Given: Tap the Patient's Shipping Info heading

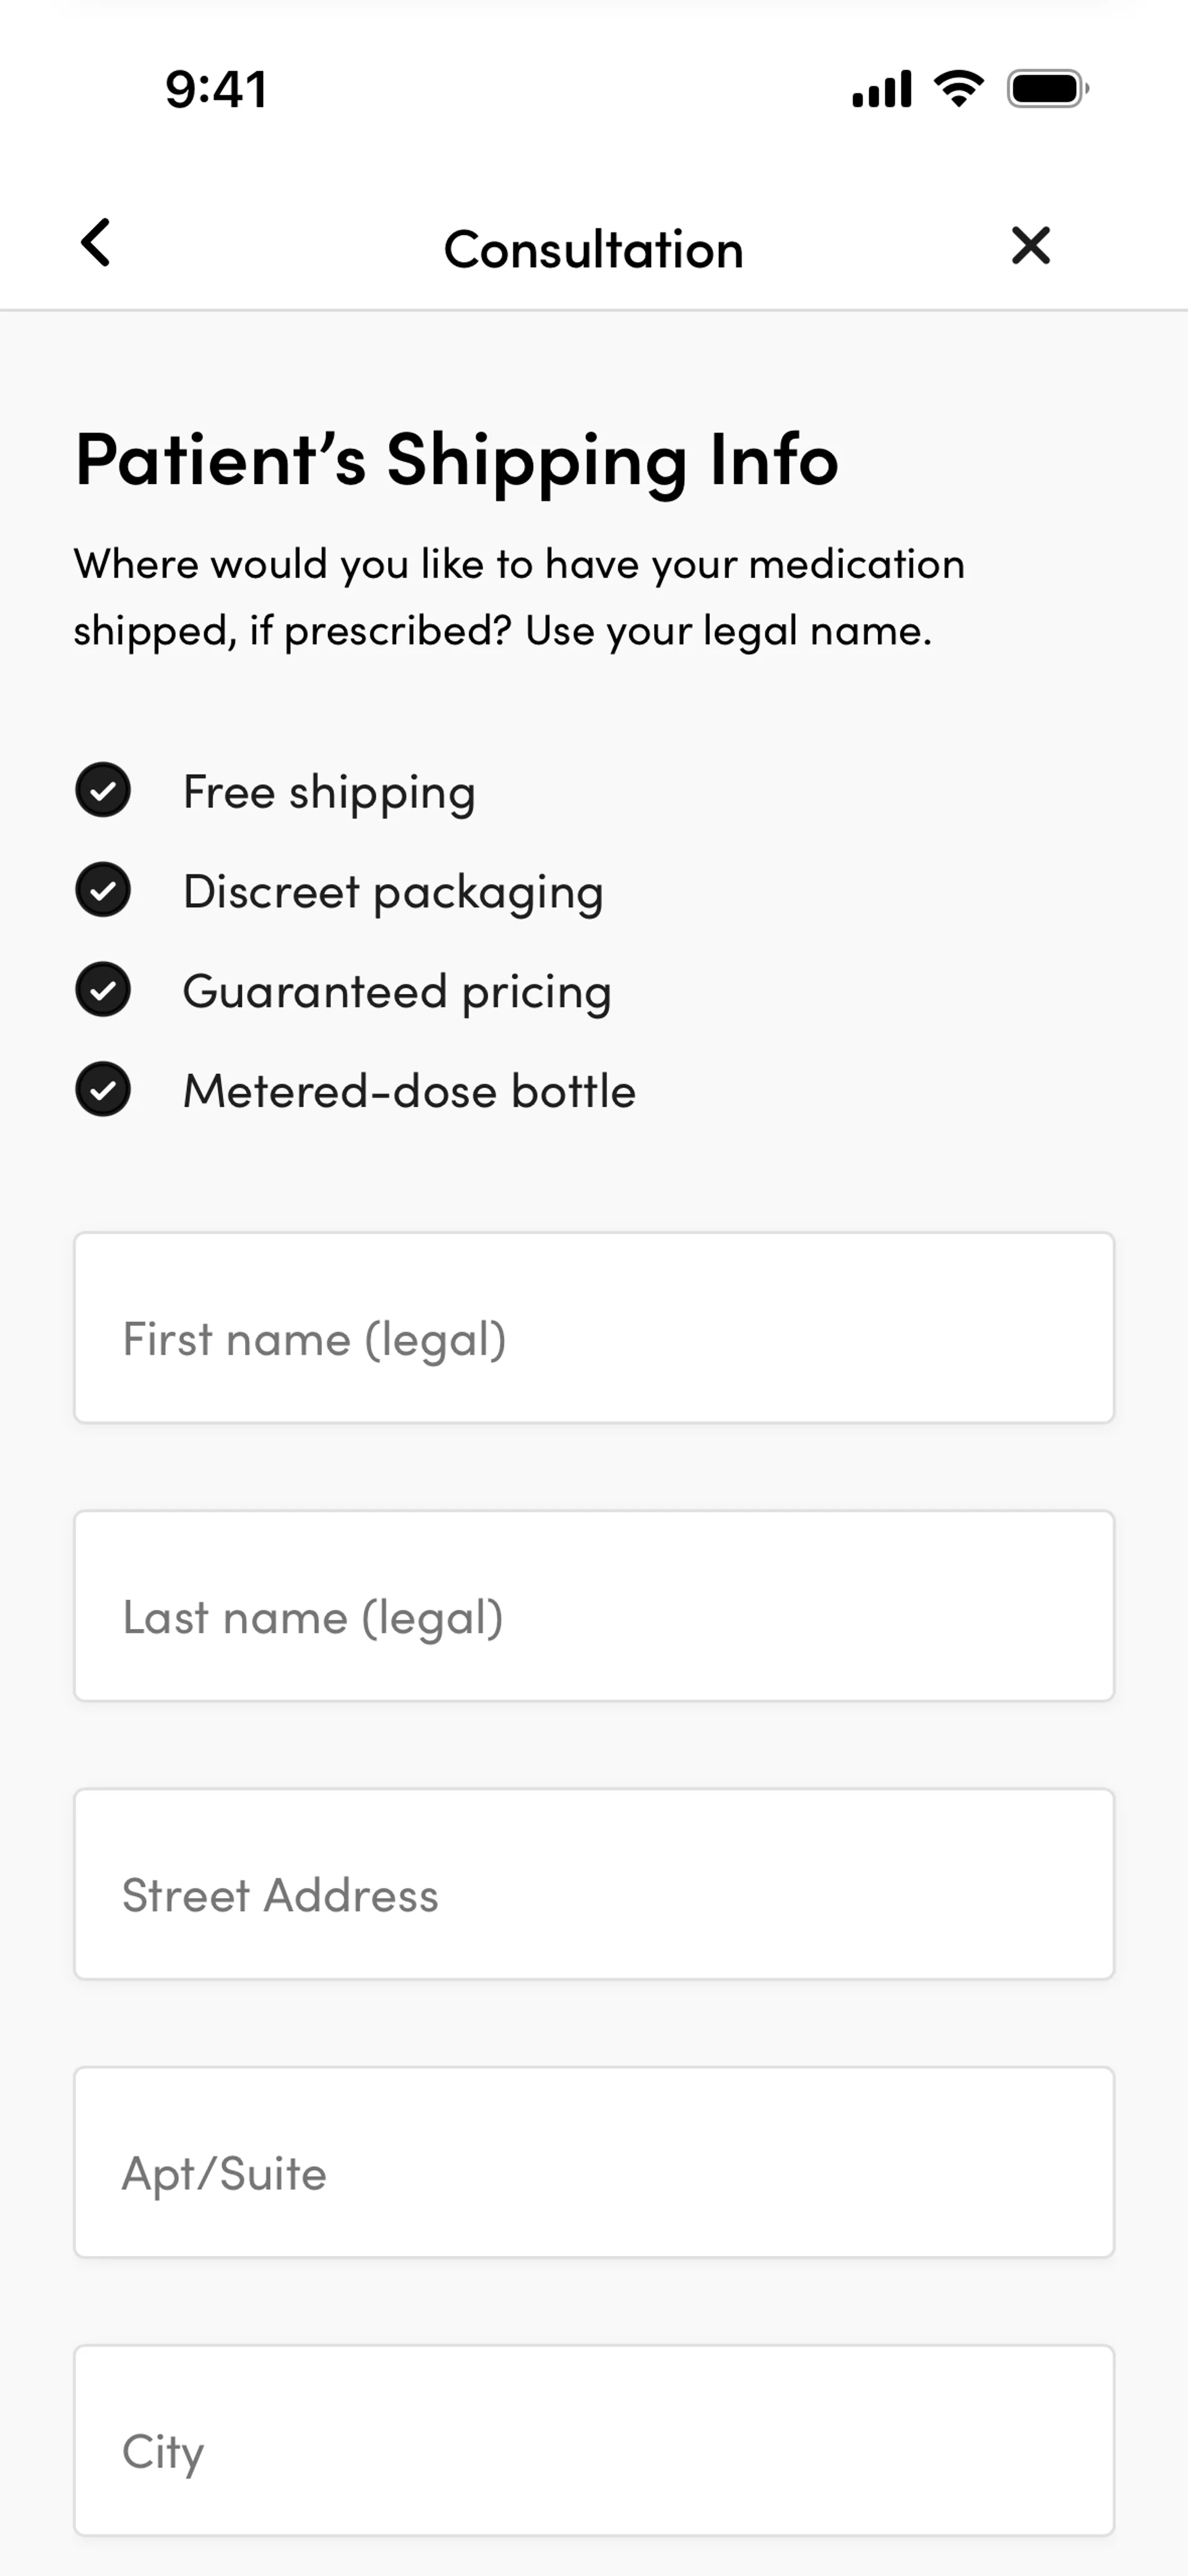Looking at the screenshot, I should point(457,460).
